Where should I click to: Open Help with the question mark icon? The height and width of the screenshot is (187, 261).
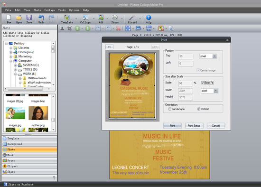click(149, 18)
